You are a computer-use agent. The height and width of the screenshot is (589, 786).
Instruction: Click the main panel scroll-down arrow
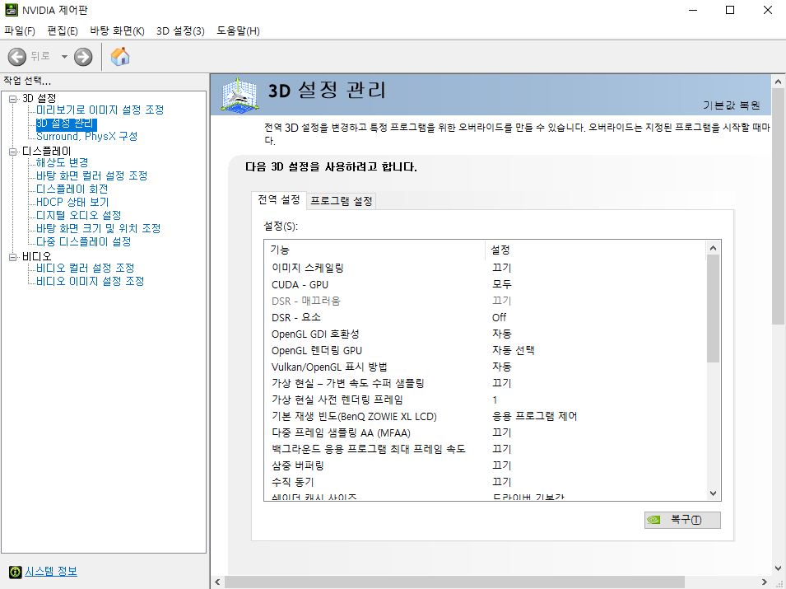tap(778, 568)
